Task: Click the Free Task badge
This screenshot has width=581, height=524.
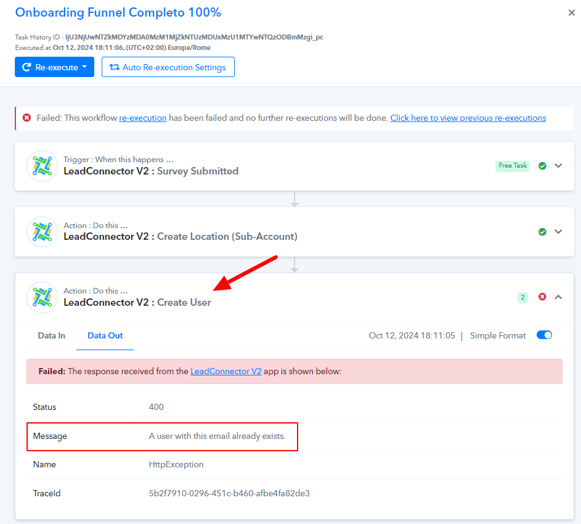Action: [x=513, y=166]
